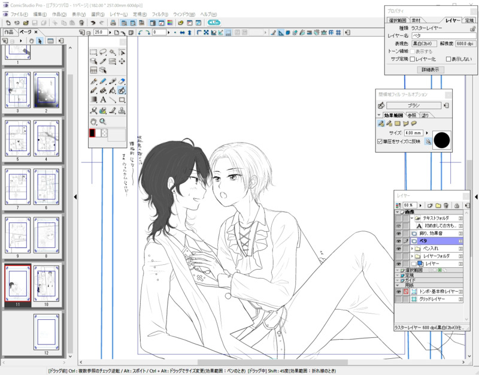Screen dimensions: 479x375
Task: Toggle visibility of ベタ layer
Action: (x=398, y=241)
